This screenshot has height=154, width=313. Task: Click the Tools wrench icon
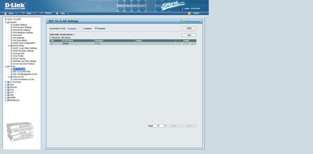pos(23,13)
